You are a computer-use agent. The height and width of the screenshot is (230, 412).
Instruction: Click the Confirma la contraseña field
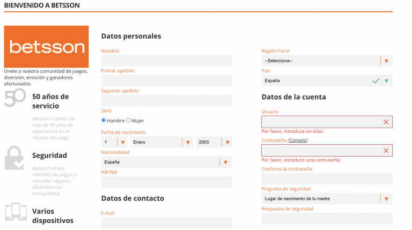point(326,179)
